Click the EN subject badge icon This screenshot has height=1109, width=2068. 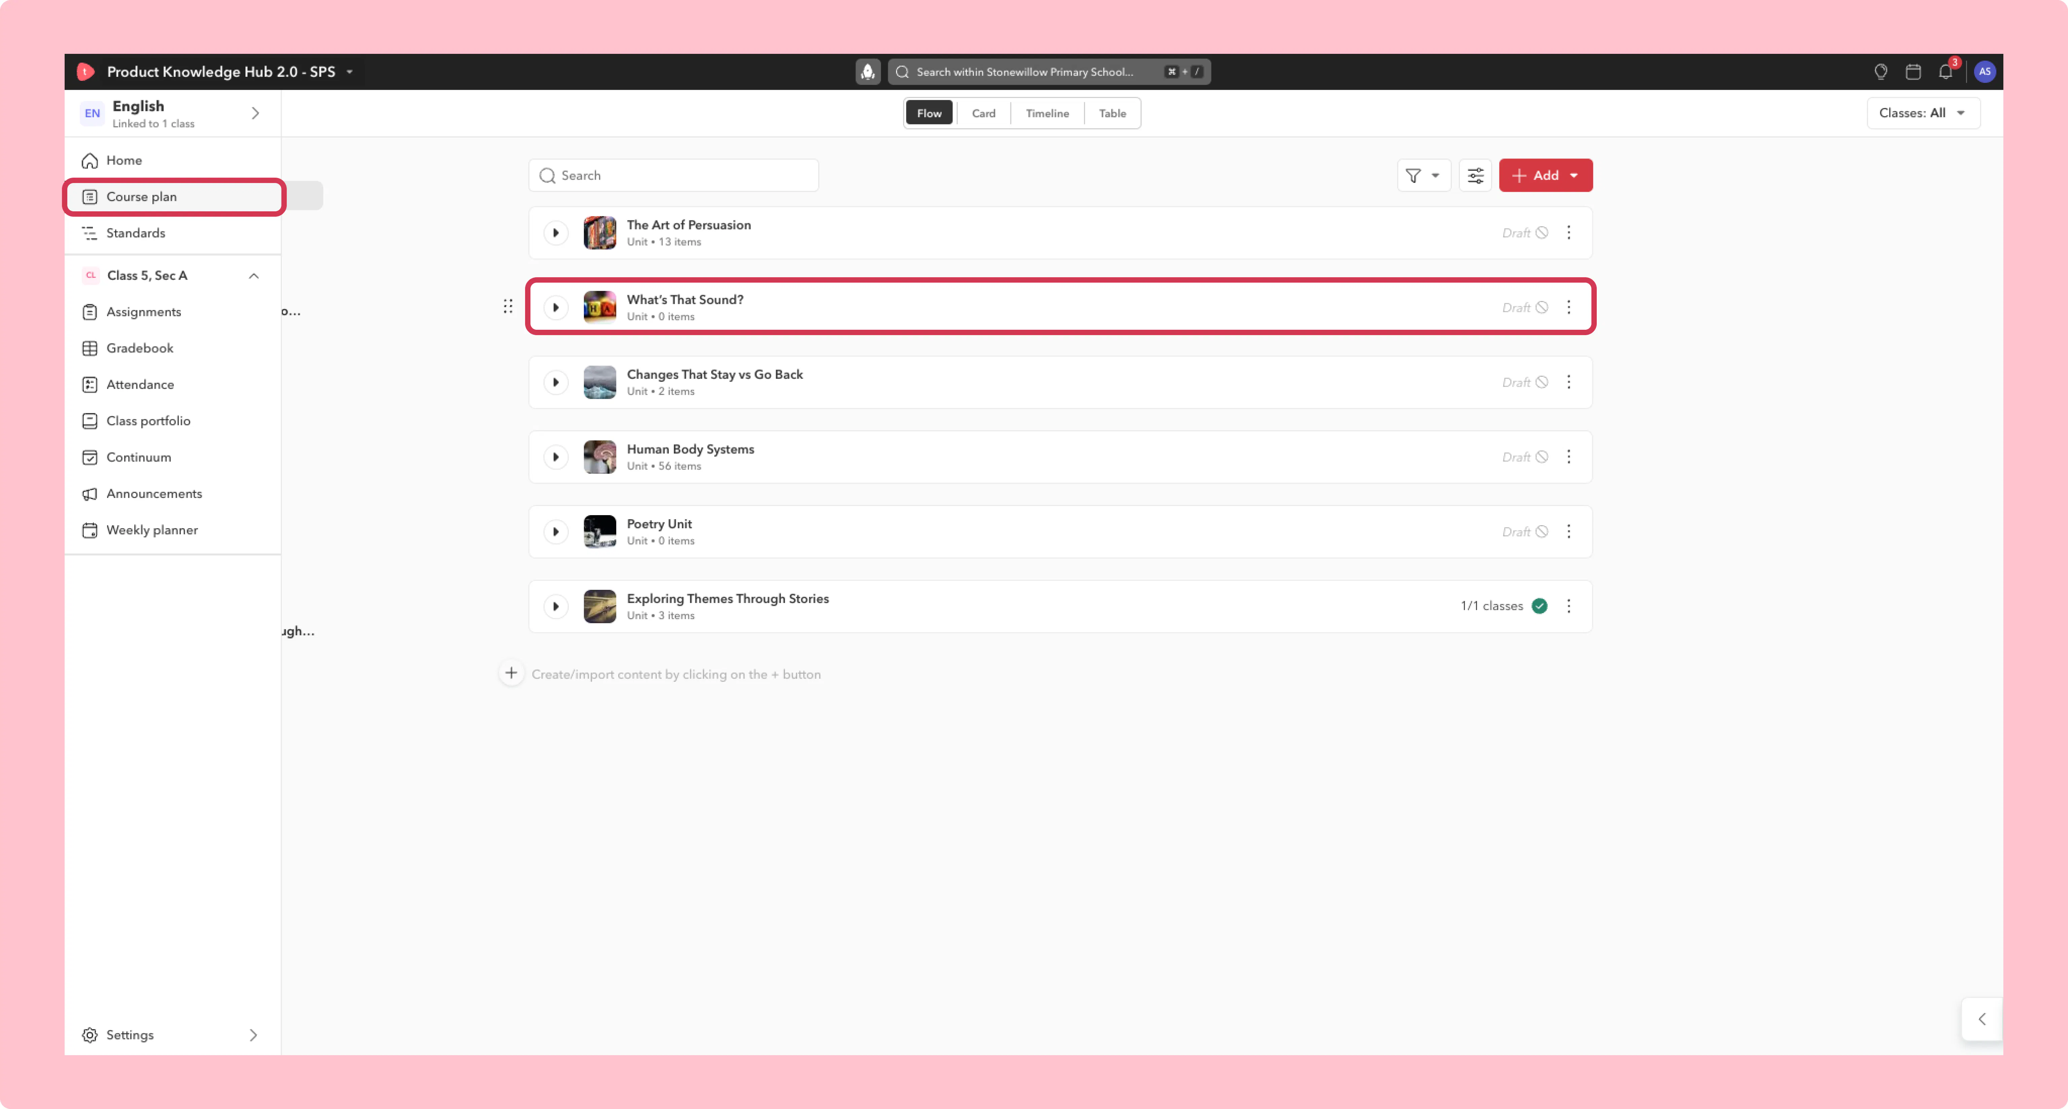point(92,113)
